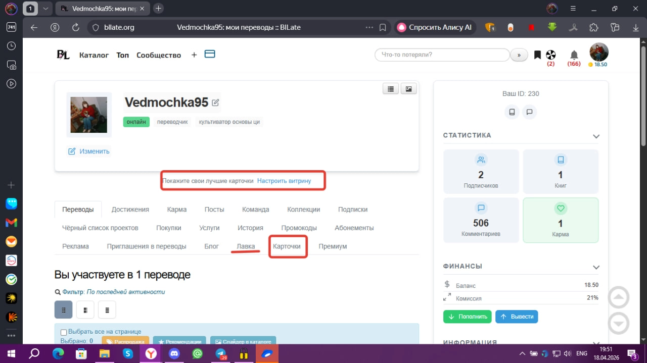Screen dimensions: 647x363
Task: Switch to the Достижения tab
Action: tap(130, 210)
